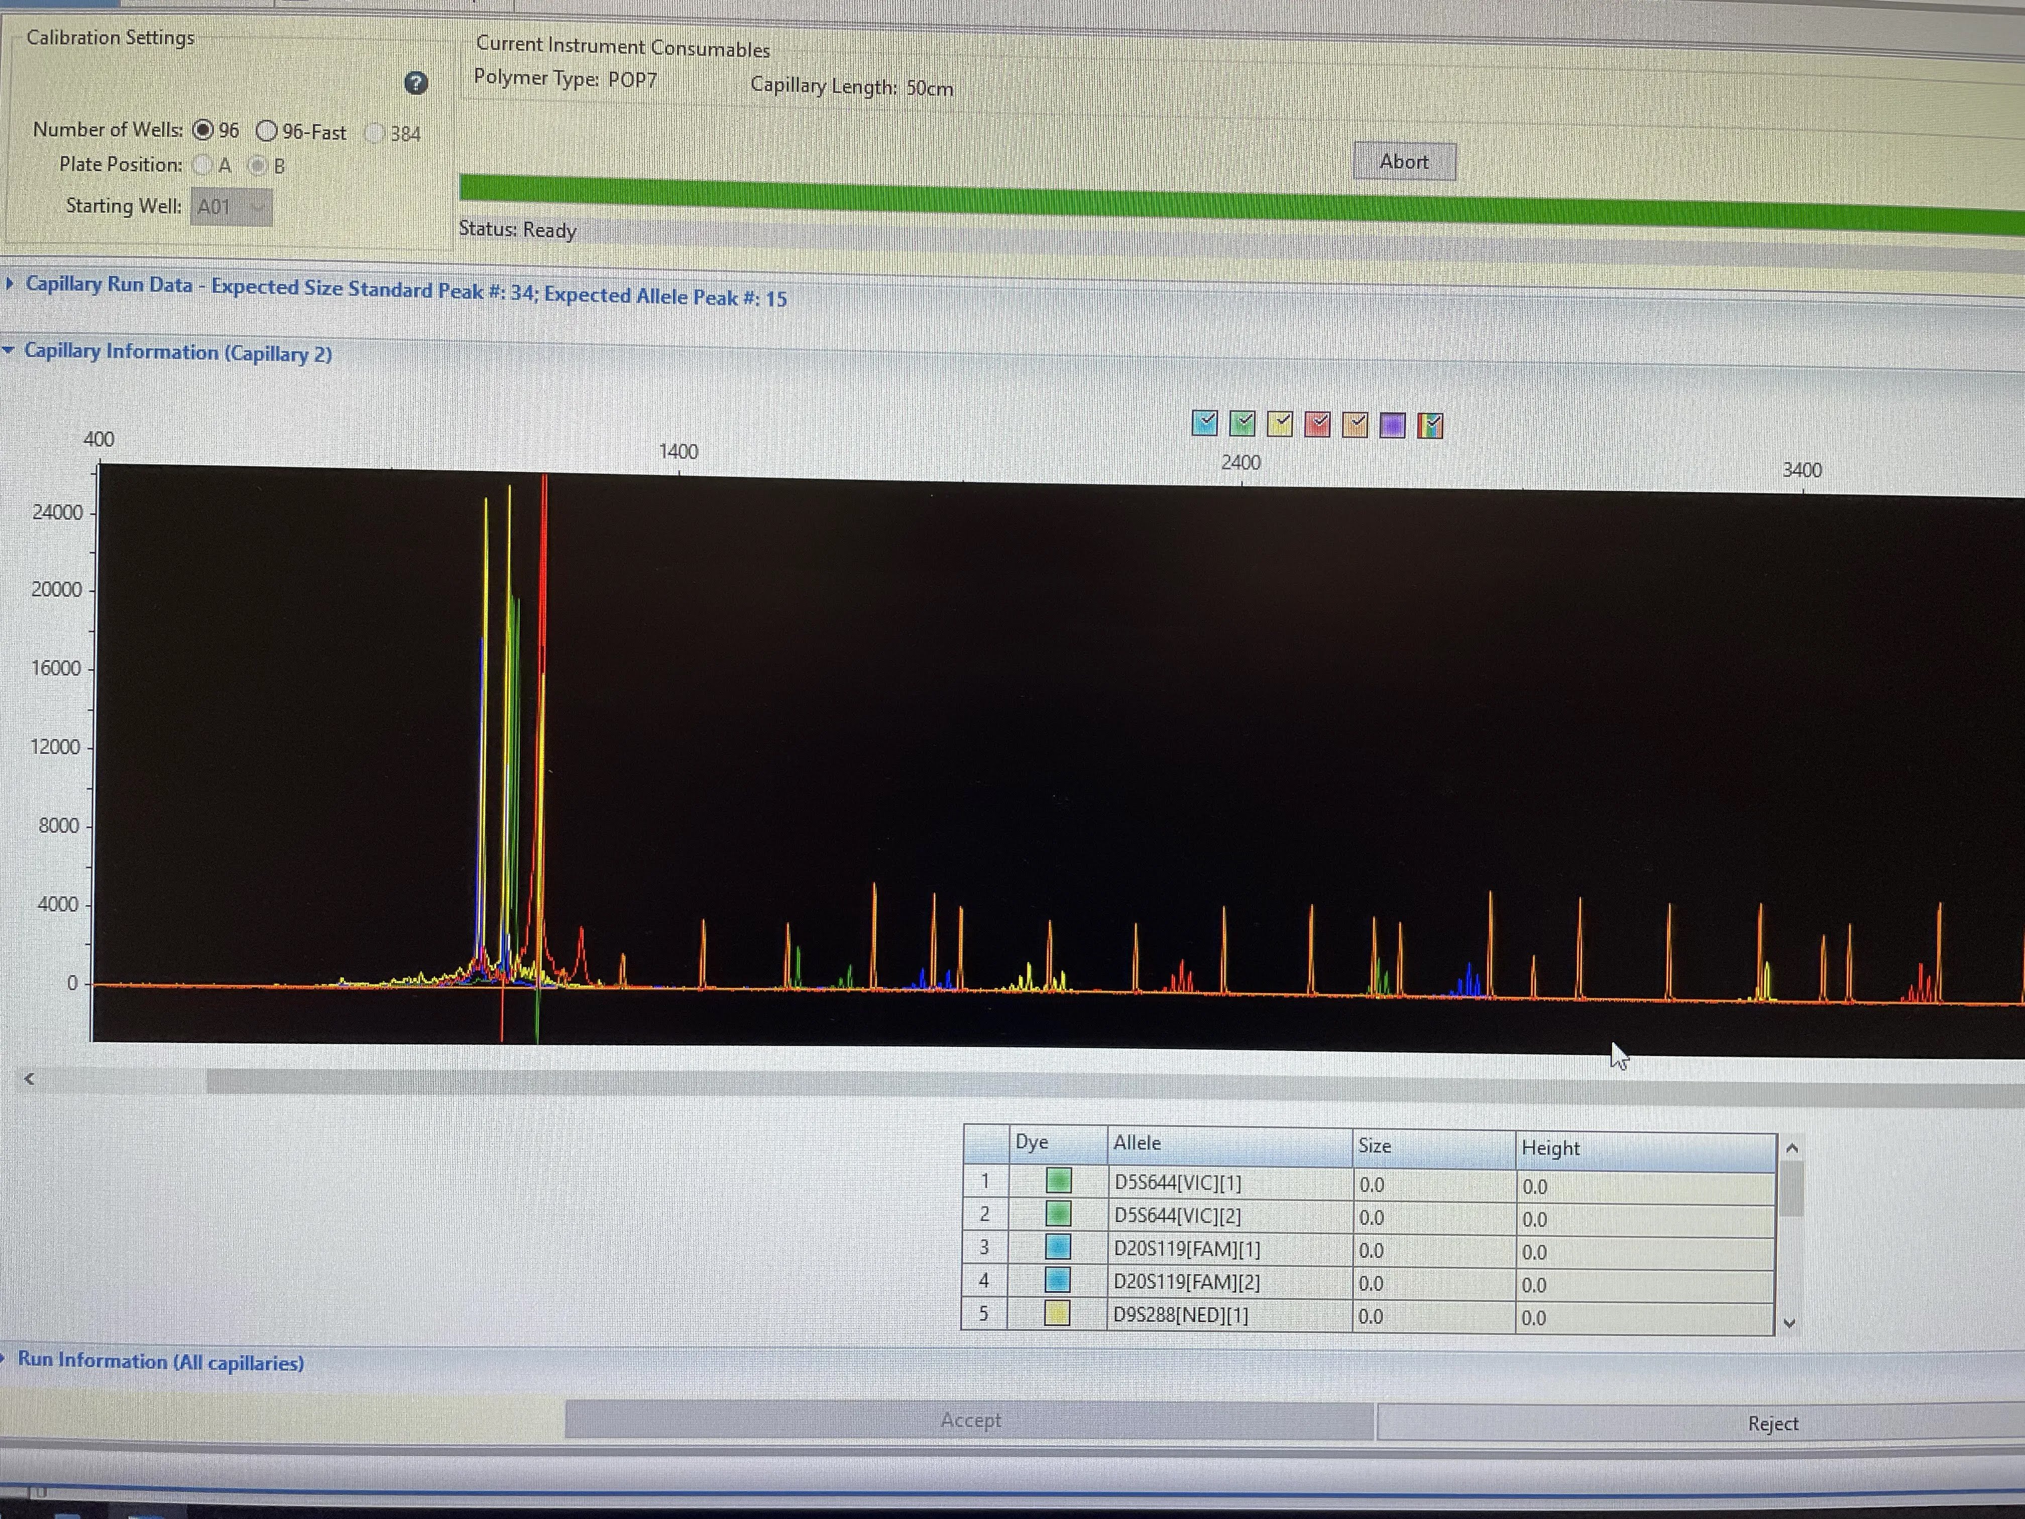Select the 96 wells radio button
This screenshot has height=1519, width=2025.
[x=203, y=130]
